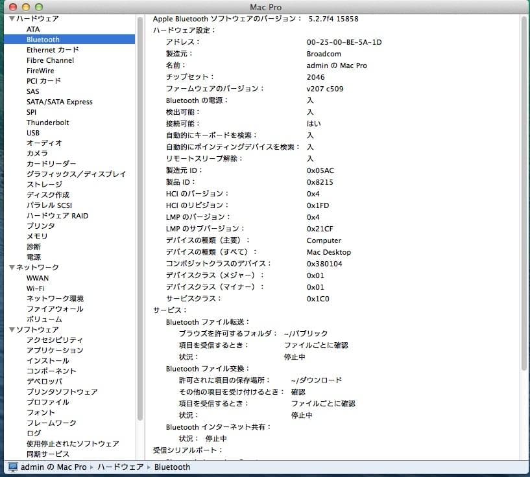Select 診断 in the sidebar
Image resolution: width=530 pixels, height=477 pixels.
point(34,246)
